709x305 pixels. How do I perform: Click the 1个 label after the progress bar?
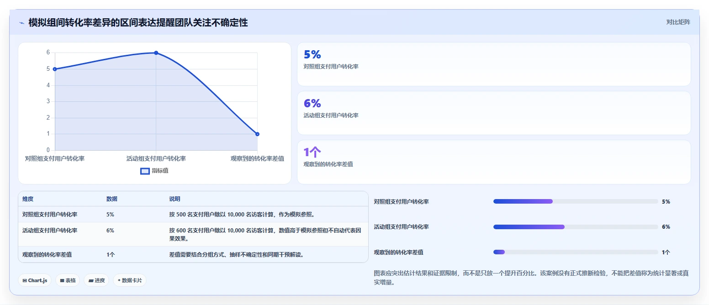[666, 252]
